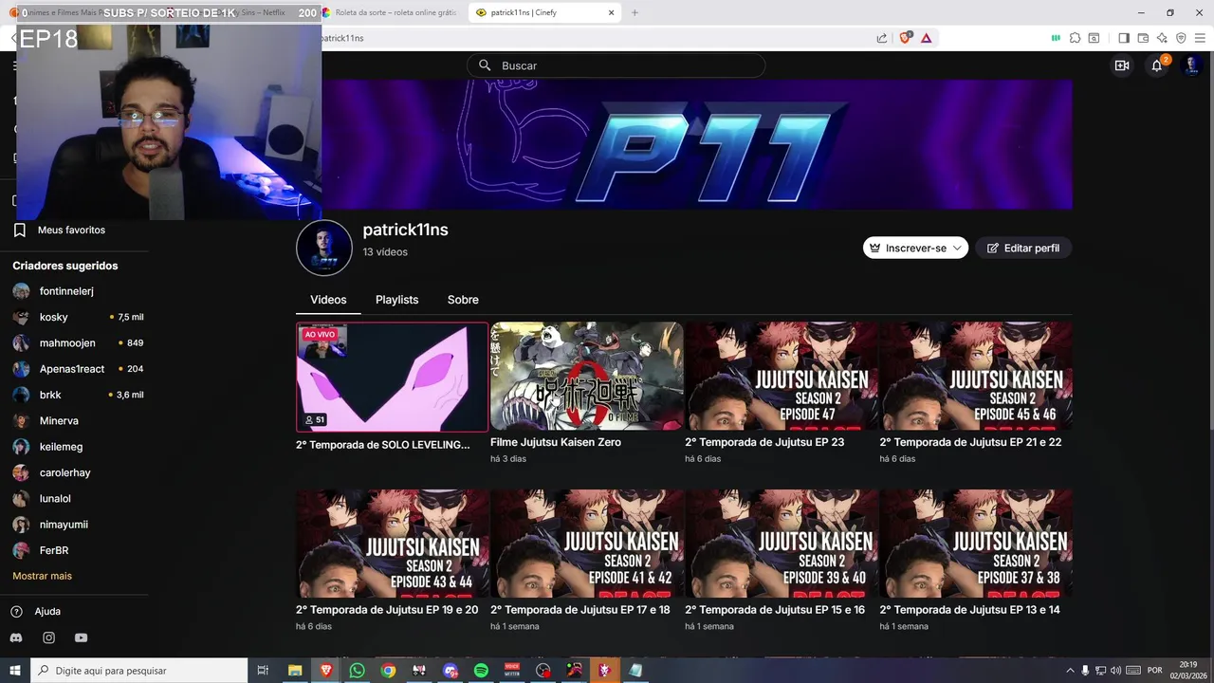Click the Windows Start button
Image resolution: width=1214 pixels, height=683 pixels.
(15, 671)
